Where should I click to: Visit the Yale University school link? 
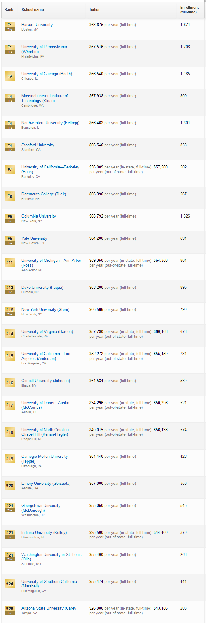coord(34,238)
